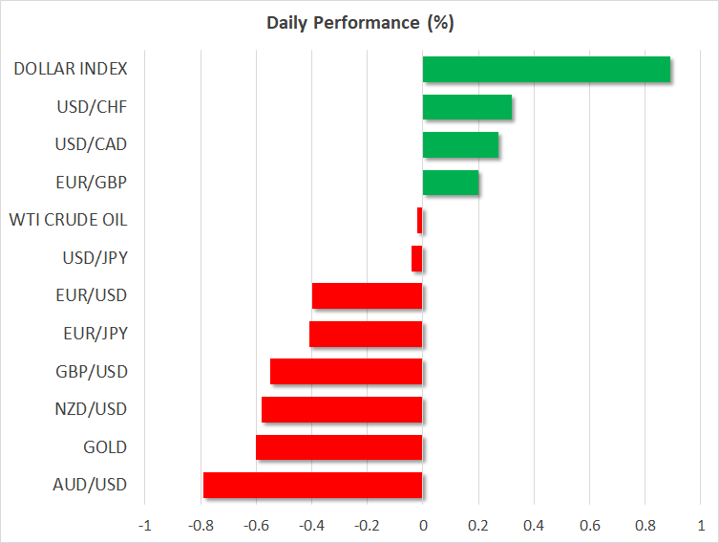Select the red EUR/JPY bar
This screenshot has width=719, height=543.
pyautogui.click(x=366, y=334)
